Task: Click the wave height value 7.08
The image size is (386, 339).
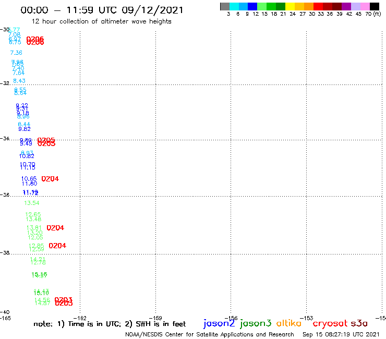Action: (x=14, y=34)
